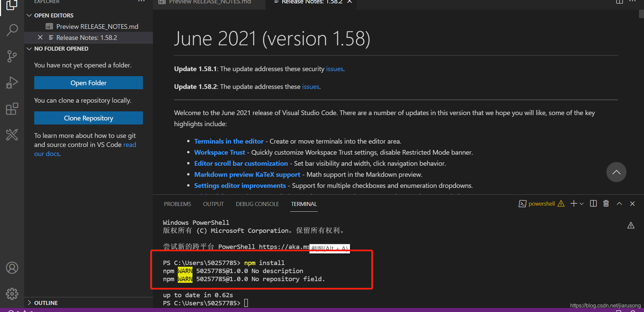
Task: Open the Extensions view
Action: pos(12,109)
